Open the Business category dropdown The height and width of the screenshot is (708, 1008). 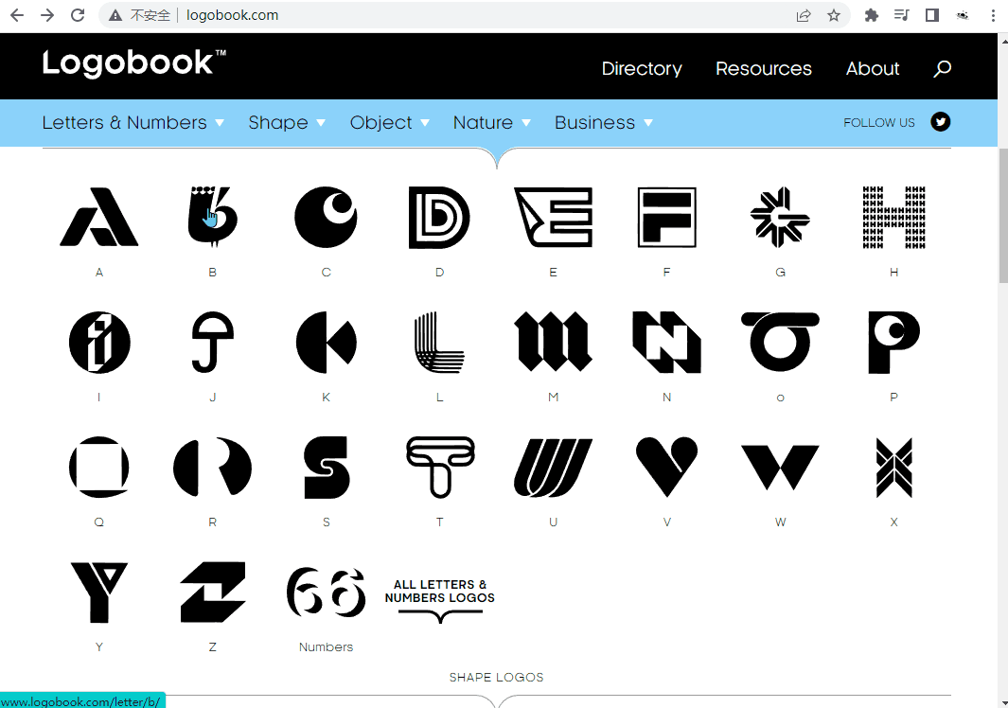[604, 122]
